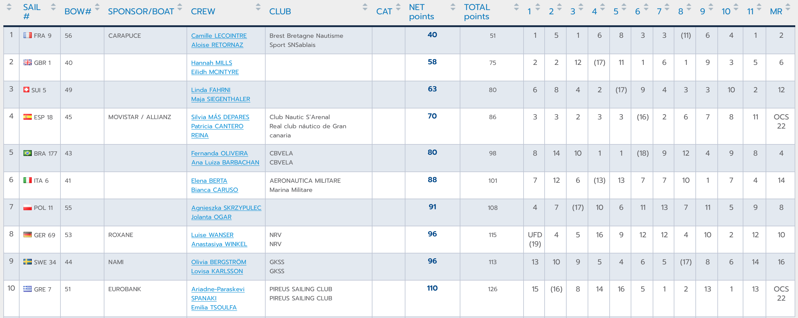
Task: Sort by the CAT column header
Action: tap(384, 12)
